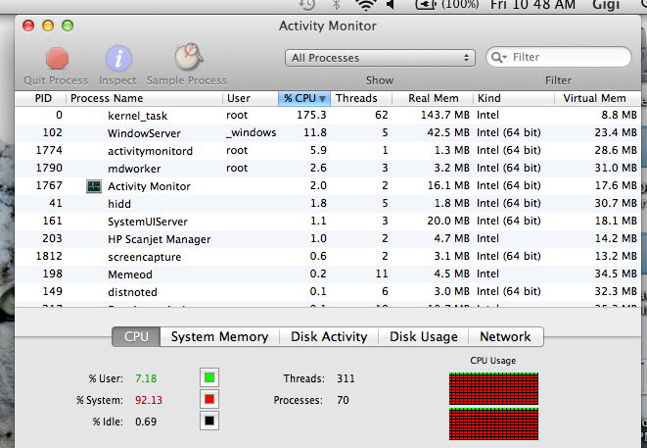
Task: Click the 143.7 MB real memory value
Action: coord(444,115)
